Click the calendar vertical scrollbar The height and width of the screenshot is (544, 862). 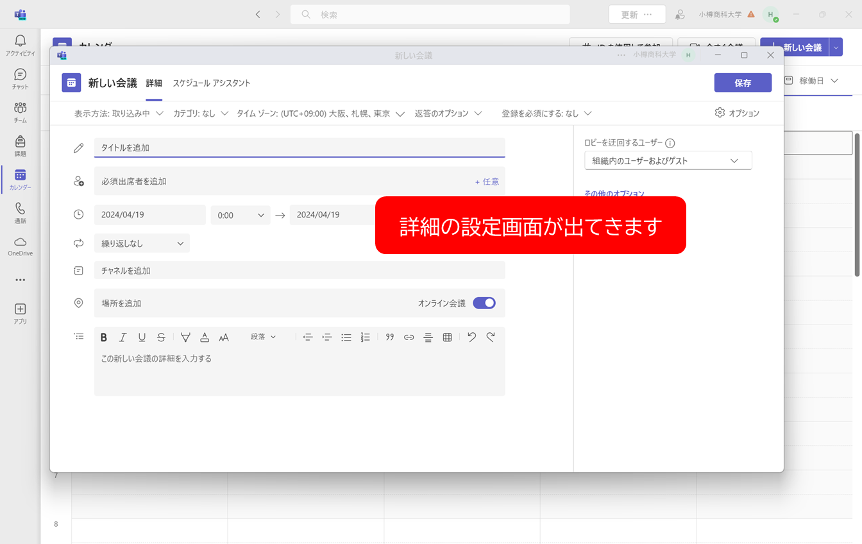click(857, 204)
